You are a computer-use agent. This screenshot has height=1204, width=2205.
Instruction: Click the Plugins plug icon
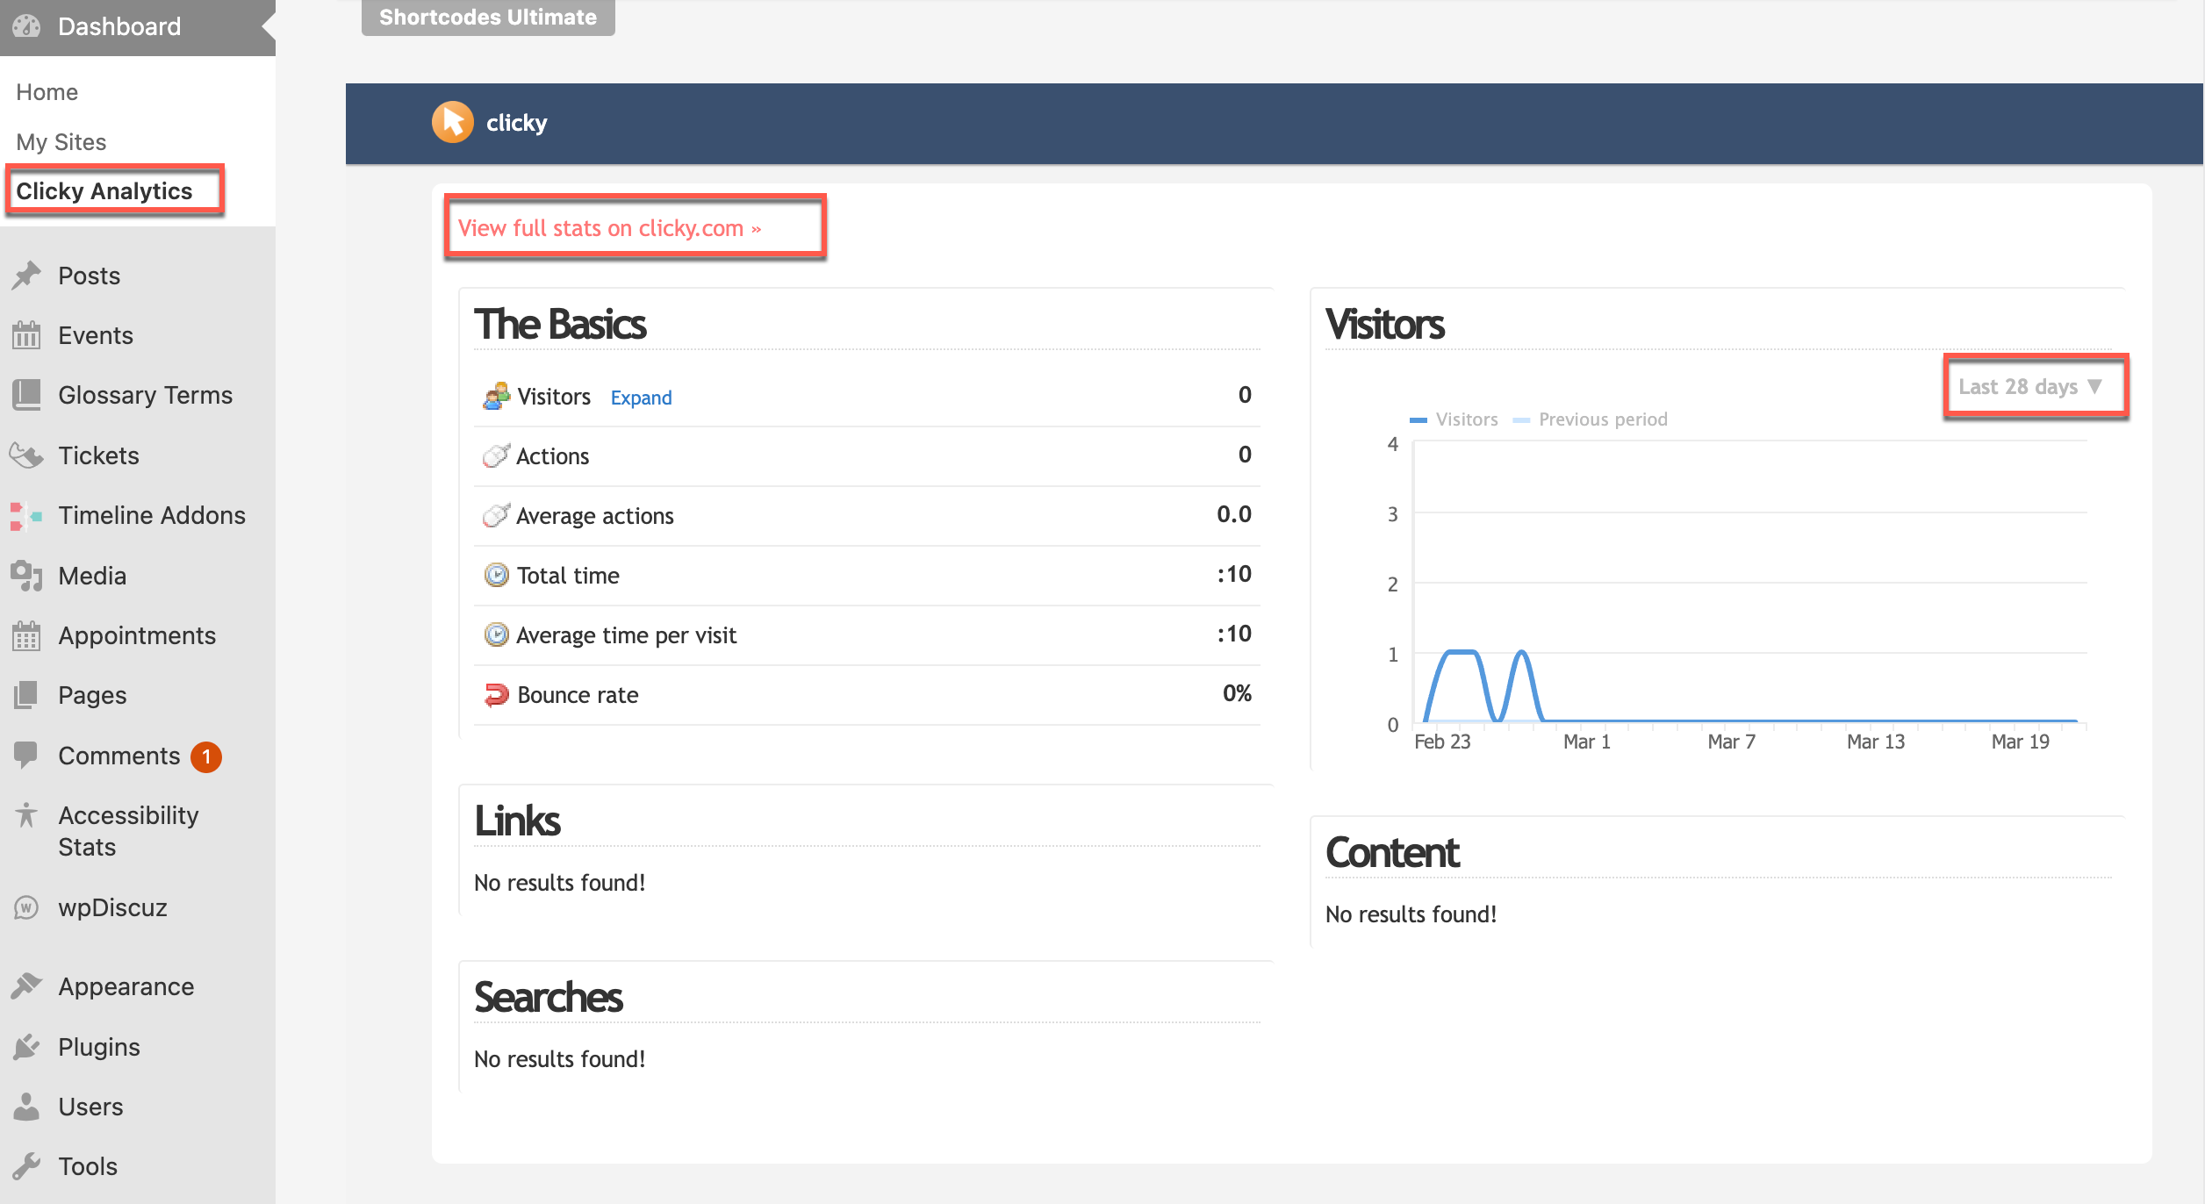[x=26, y=1047]
